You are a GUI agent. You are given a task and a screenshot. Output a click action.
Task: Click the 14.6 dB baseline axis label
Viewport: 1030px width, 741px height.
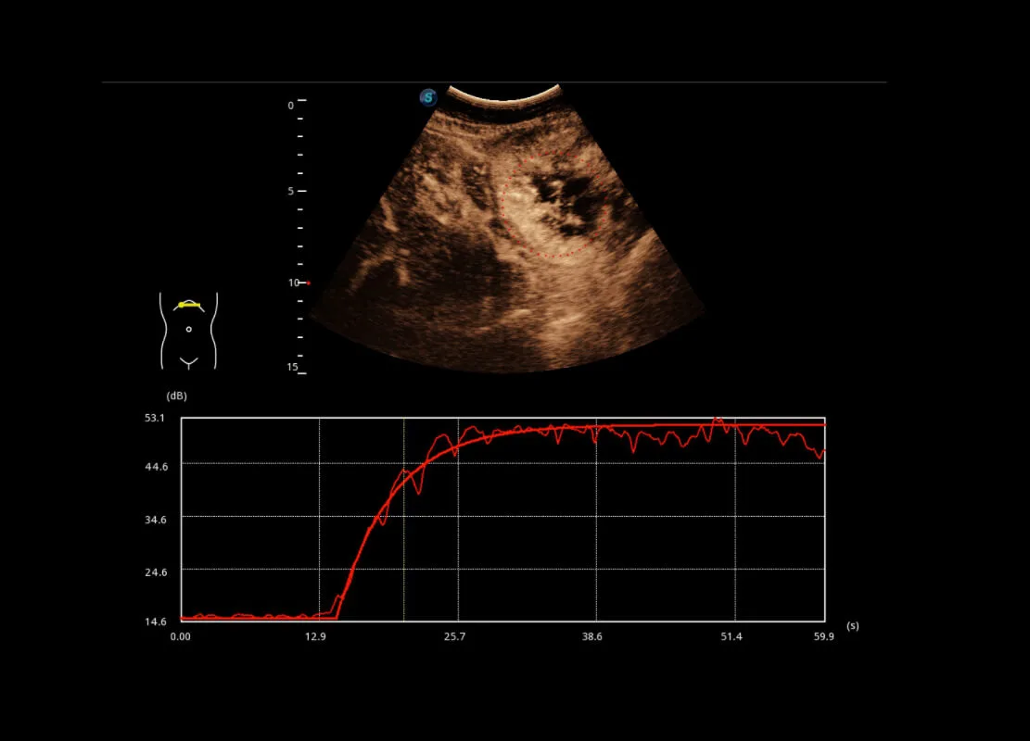pyautogui.click(x=156, y=622)
